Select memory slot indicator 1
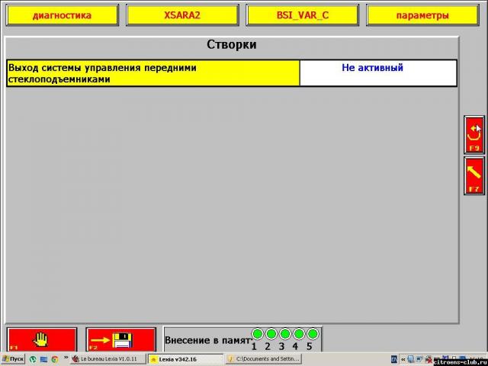 coord(258,334)
